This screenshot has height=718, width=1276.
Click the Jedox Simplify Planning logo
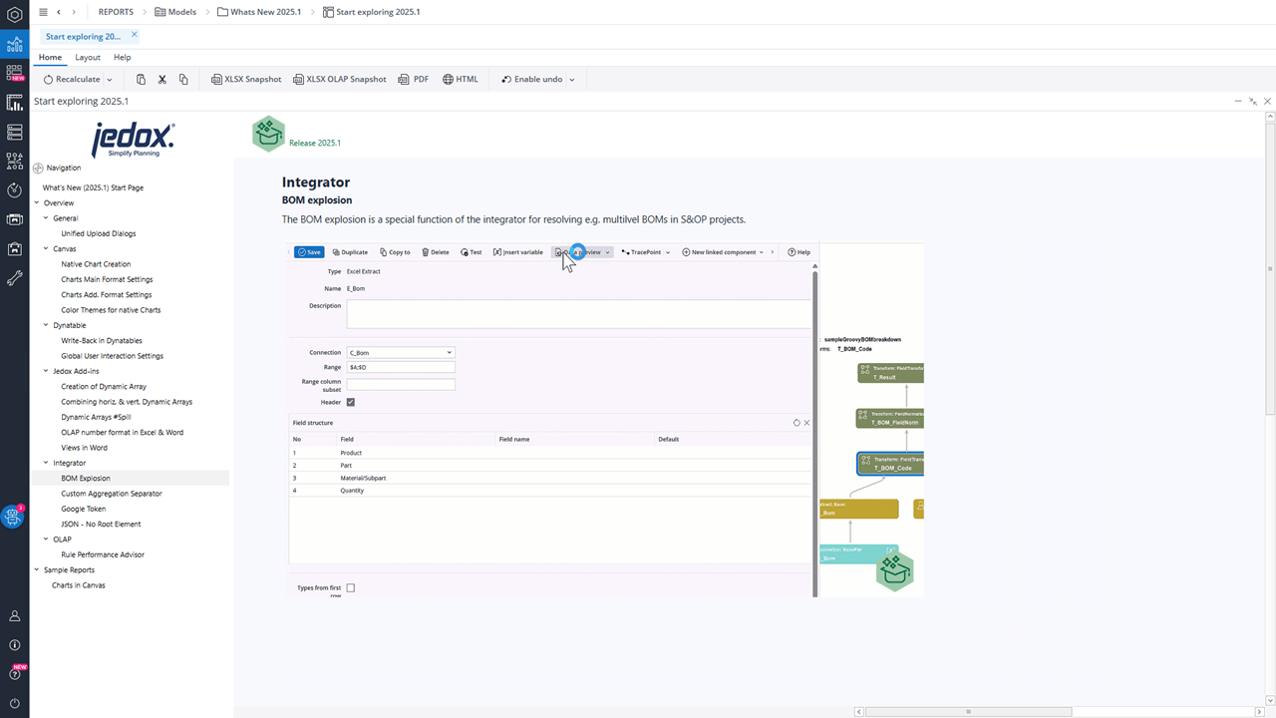pyautogui.click(x=133, y=140)
